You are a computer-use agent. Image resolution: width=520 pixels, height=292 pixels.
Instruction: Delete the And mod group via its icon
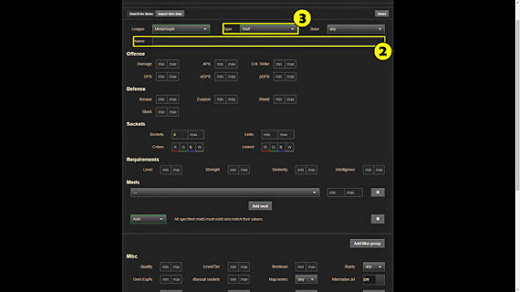[378, 219]
